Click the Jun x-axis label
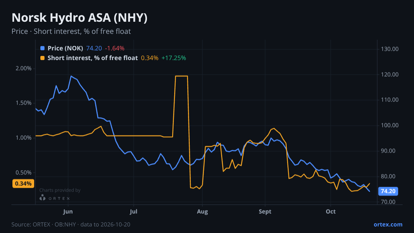The image size is (414, 233). [68, 212]
